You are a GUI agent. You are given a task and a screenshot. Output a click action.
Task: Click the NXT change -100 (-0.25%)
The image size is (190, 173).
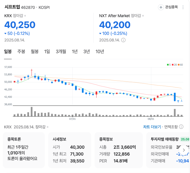tap(113, 33)
